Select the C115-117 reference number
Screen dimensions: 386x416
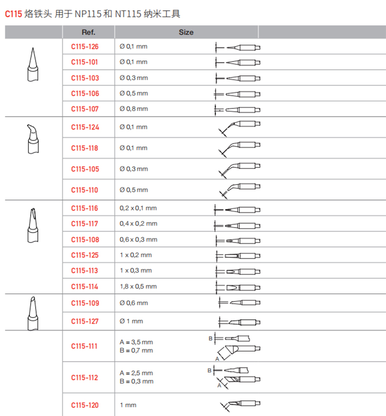[85, 224]
